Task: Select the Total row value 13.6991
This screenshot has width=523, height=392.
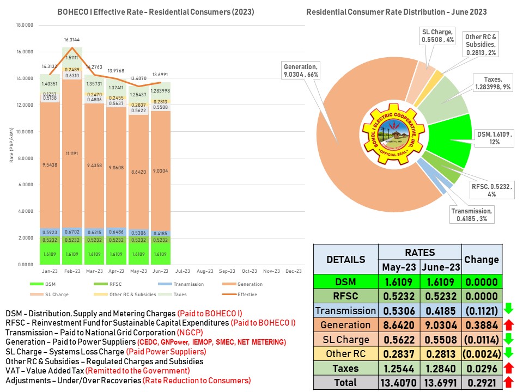Action: click(441, 382)
